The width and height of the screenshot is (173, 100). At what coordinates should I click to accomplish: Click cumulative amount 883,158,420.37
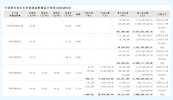tap(145, 36)
